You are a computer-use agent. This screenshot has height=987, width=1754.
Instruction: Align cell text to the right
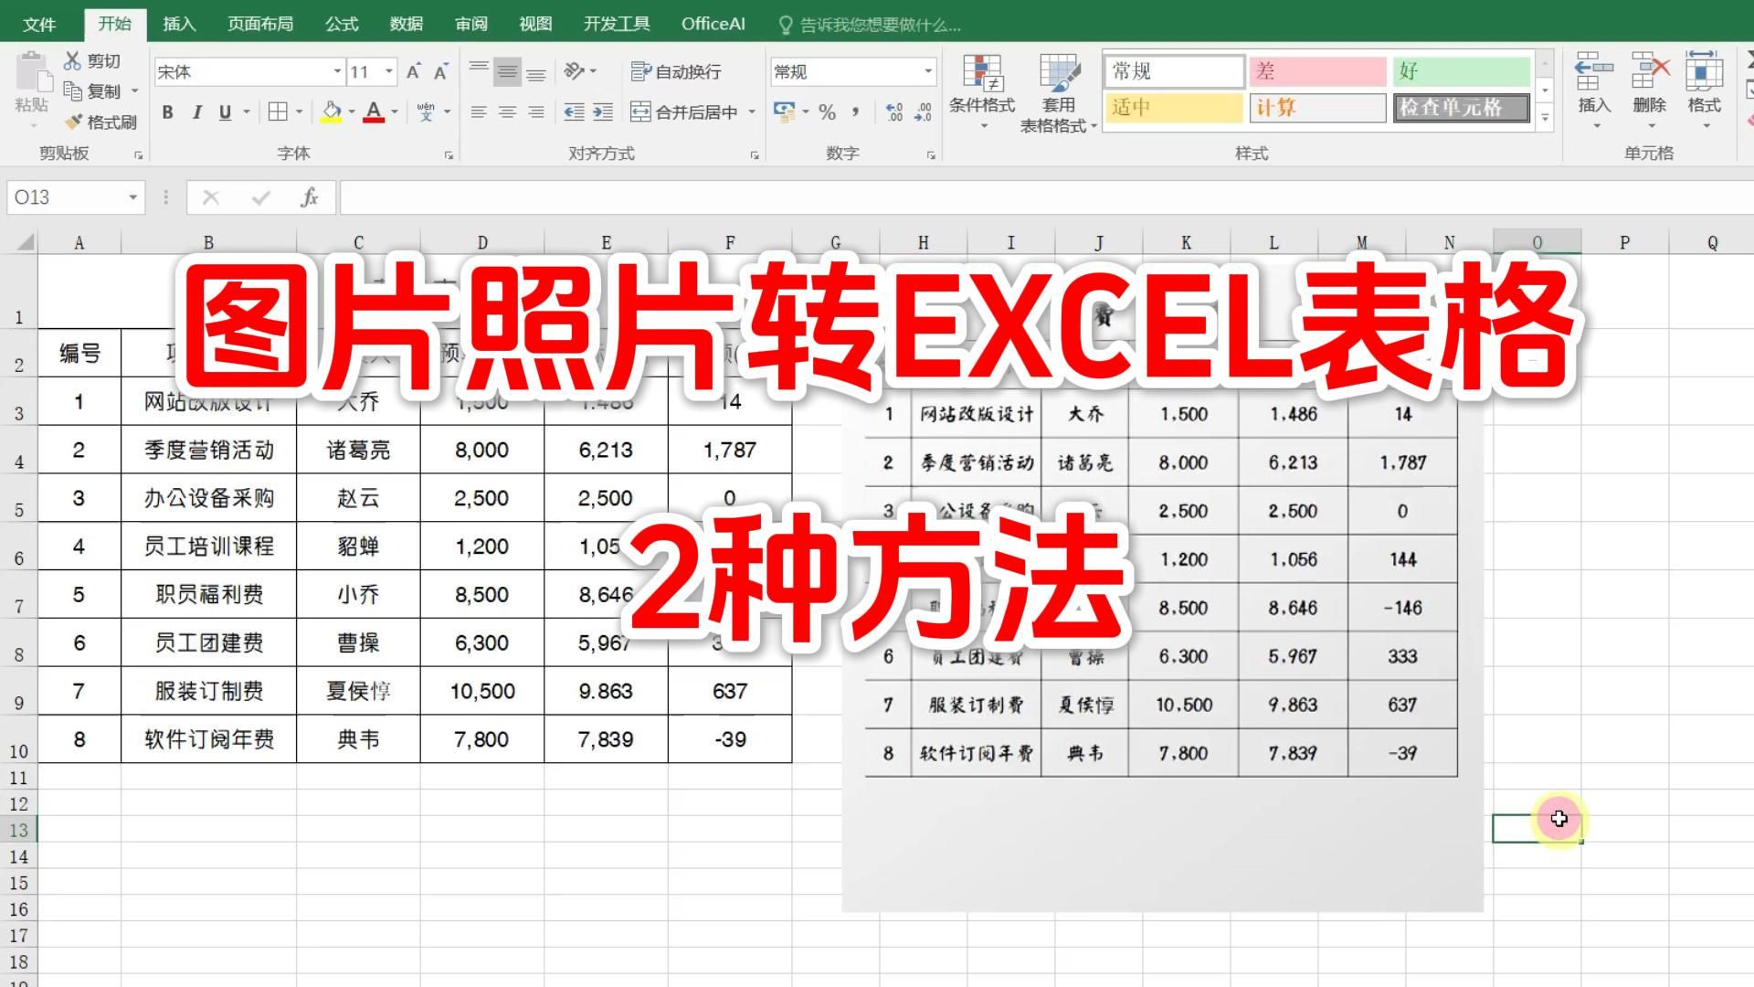point(536,111)
